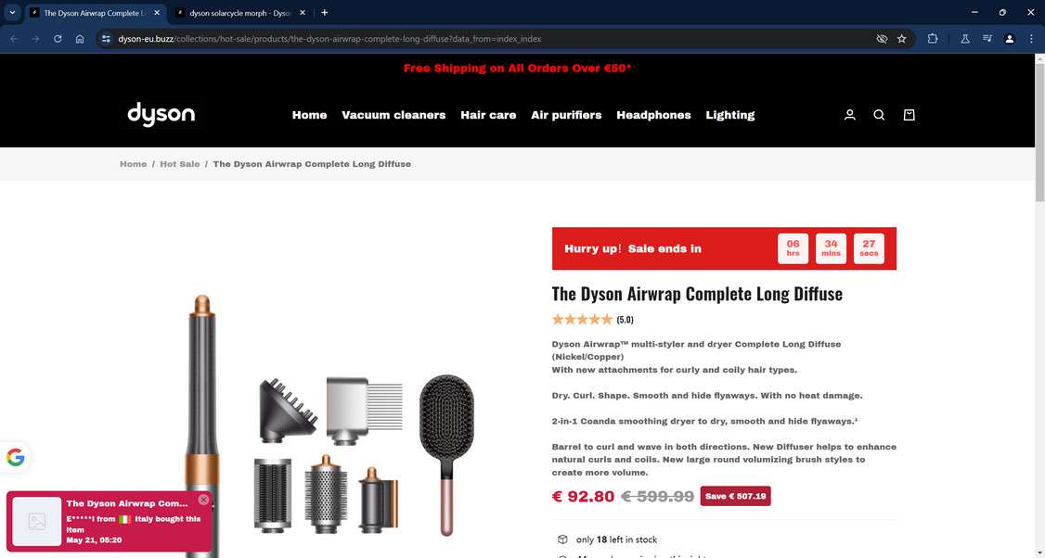
Task: Open the Chrome three-dot menu
Action: click(x=1031, y=39)
